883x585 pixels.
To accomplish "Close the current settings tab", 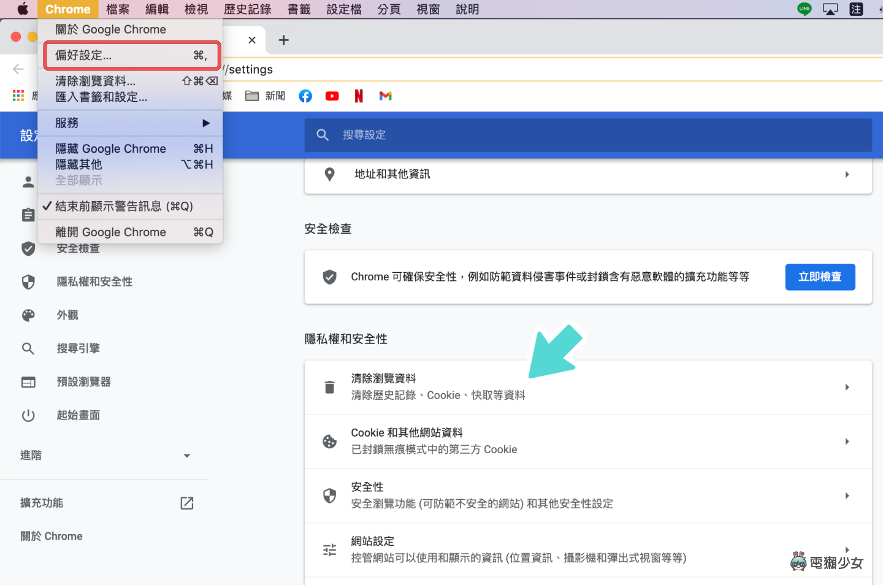I will point(252,40).
